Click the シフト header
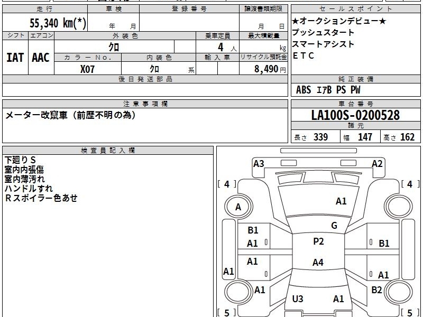The width and height of the screenshot is (423, 317). click(15, 35)
